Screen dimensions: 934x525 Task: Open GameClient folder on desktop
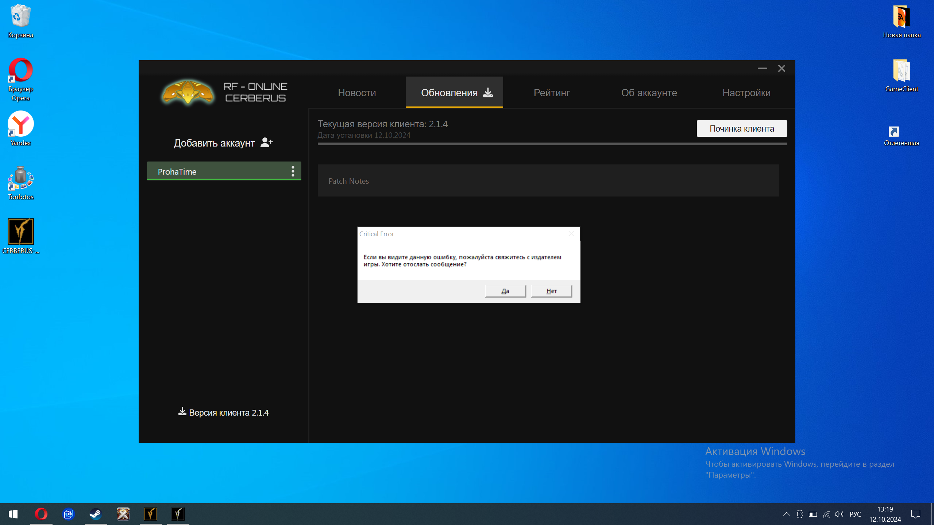coord(901,71)
